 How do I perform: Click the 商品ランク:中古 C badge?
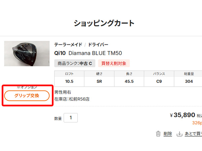75,63
